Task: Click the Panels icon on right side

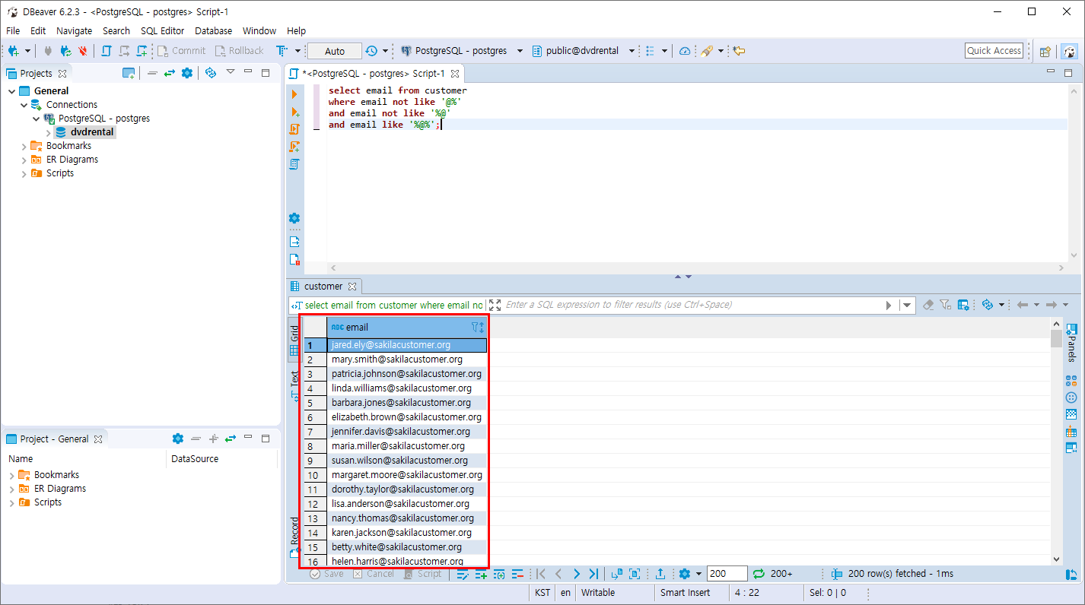Action: point(1071,342)
